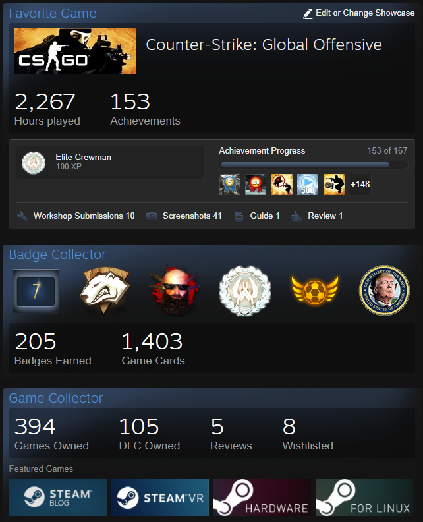423x522 pixels.
Task: Select the red 100 ribbon achievement icon
Action: (256, 185)
